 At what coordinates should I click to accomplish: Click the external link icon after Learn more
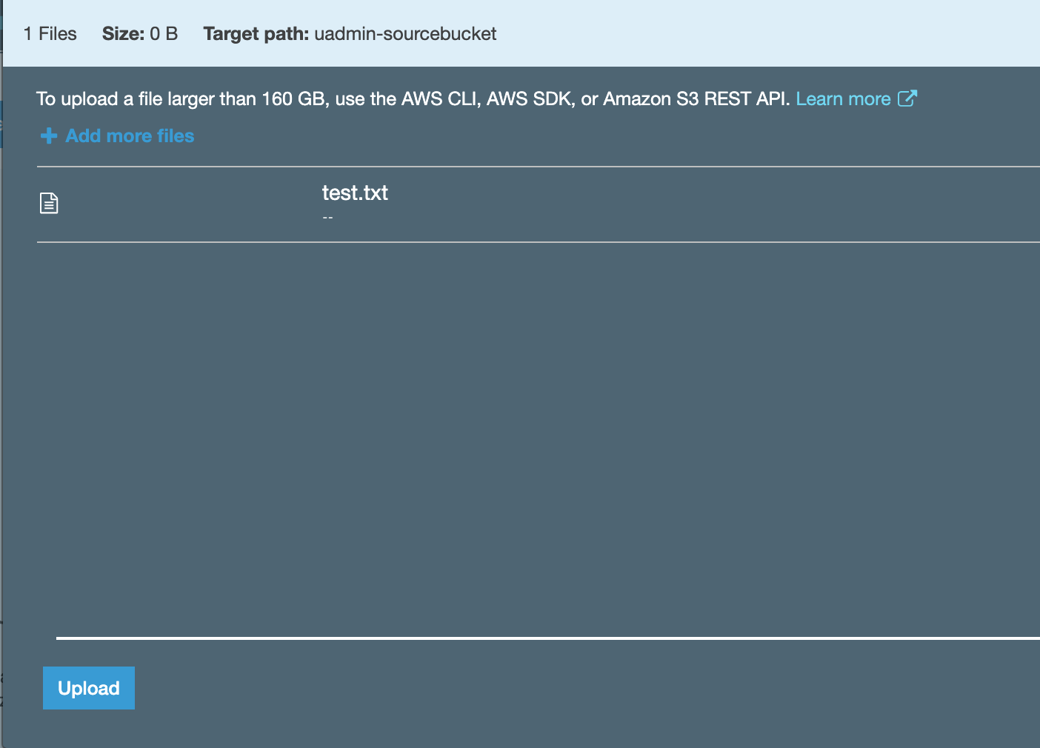pyautogui.click(x=907, y=98)
